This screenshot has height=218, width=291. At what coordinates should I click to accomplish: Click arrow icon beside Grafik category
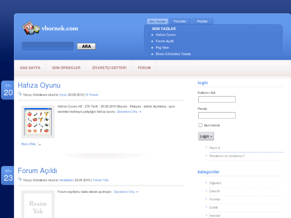pos(207,207)
